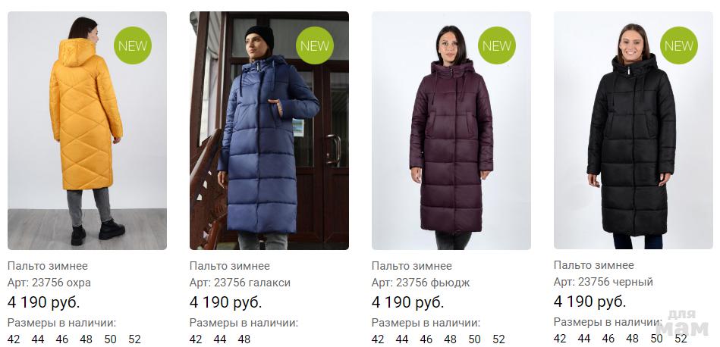Click NEW badge on fudge coat

[497, 45]
